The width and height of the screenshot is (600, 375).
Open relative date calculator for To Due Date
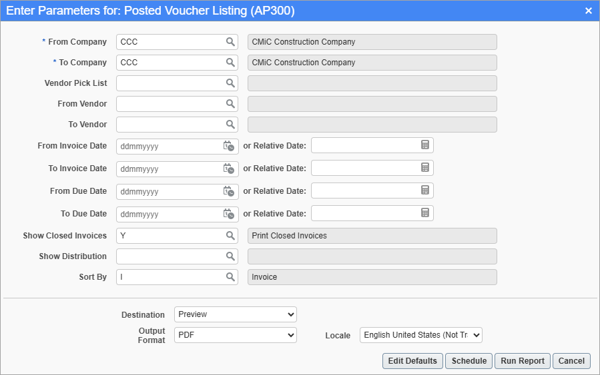click(424, 212)
